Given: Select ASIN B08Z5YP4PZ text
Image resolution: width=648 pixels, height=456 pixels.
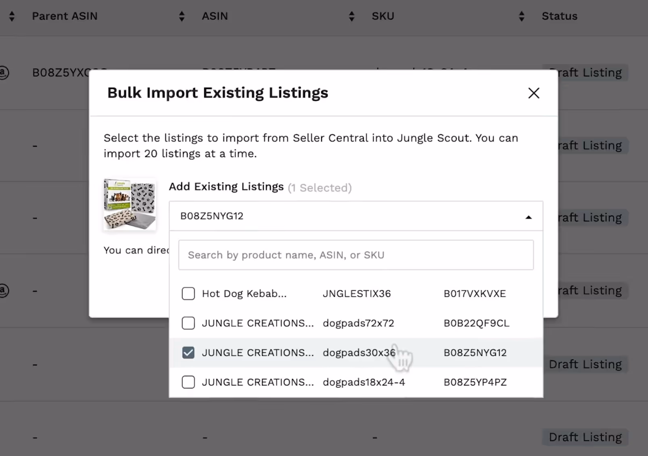Looking at the screenshot, I should click(475, 382).
